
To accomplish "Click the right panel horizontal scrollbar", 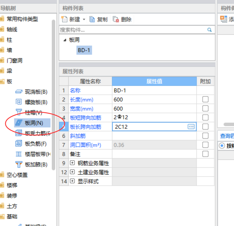I will click(229, 124).
